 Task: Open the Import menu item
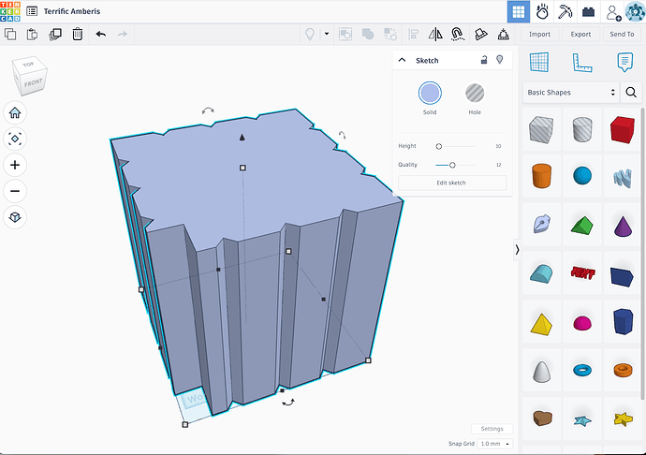[x=539, y=34]
